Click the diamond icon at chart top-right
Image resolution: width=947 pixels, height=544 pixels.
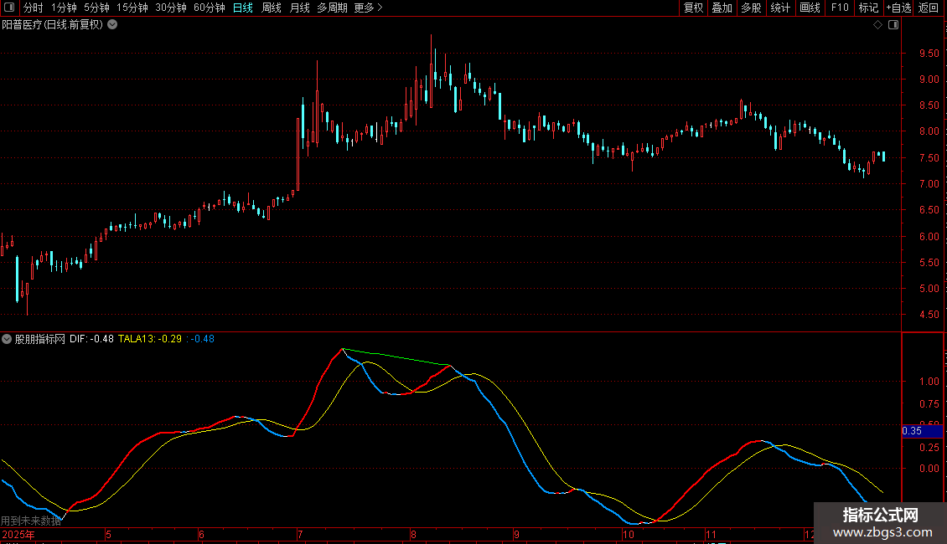(877, 25)
